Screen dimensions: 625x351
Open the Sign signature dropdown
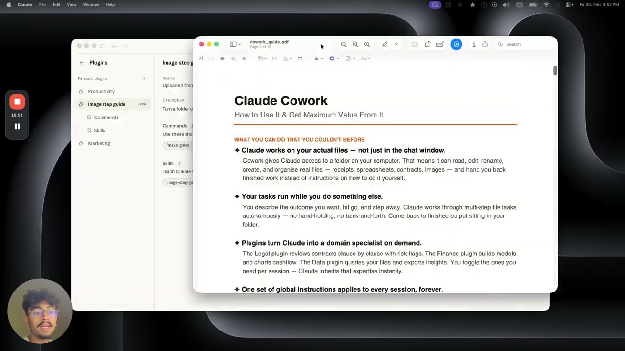287,58
